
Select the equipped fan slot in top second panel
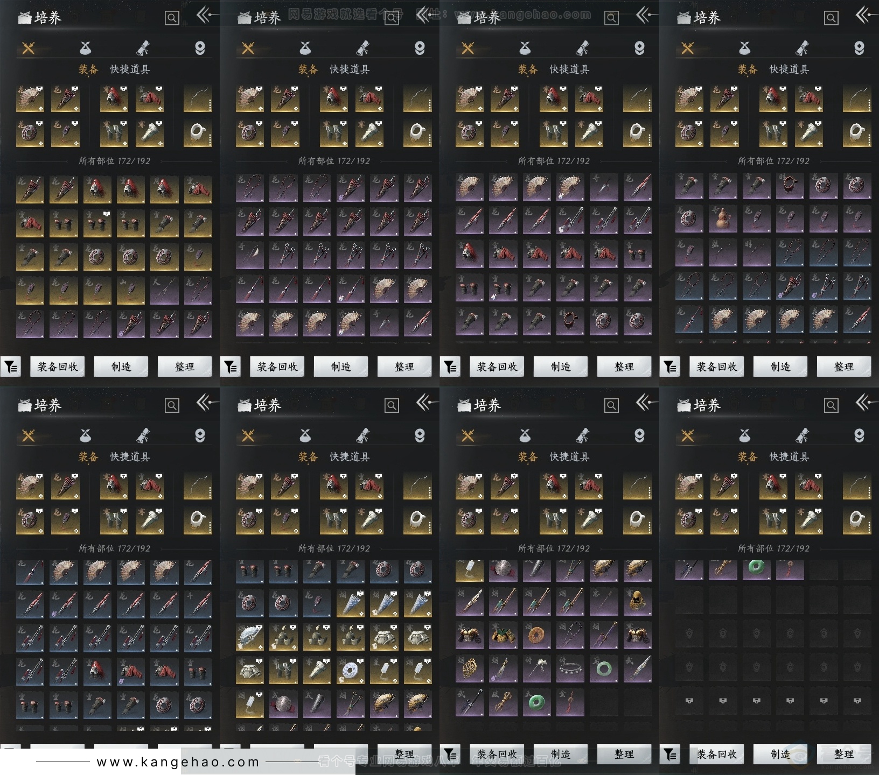click(250, 98)
